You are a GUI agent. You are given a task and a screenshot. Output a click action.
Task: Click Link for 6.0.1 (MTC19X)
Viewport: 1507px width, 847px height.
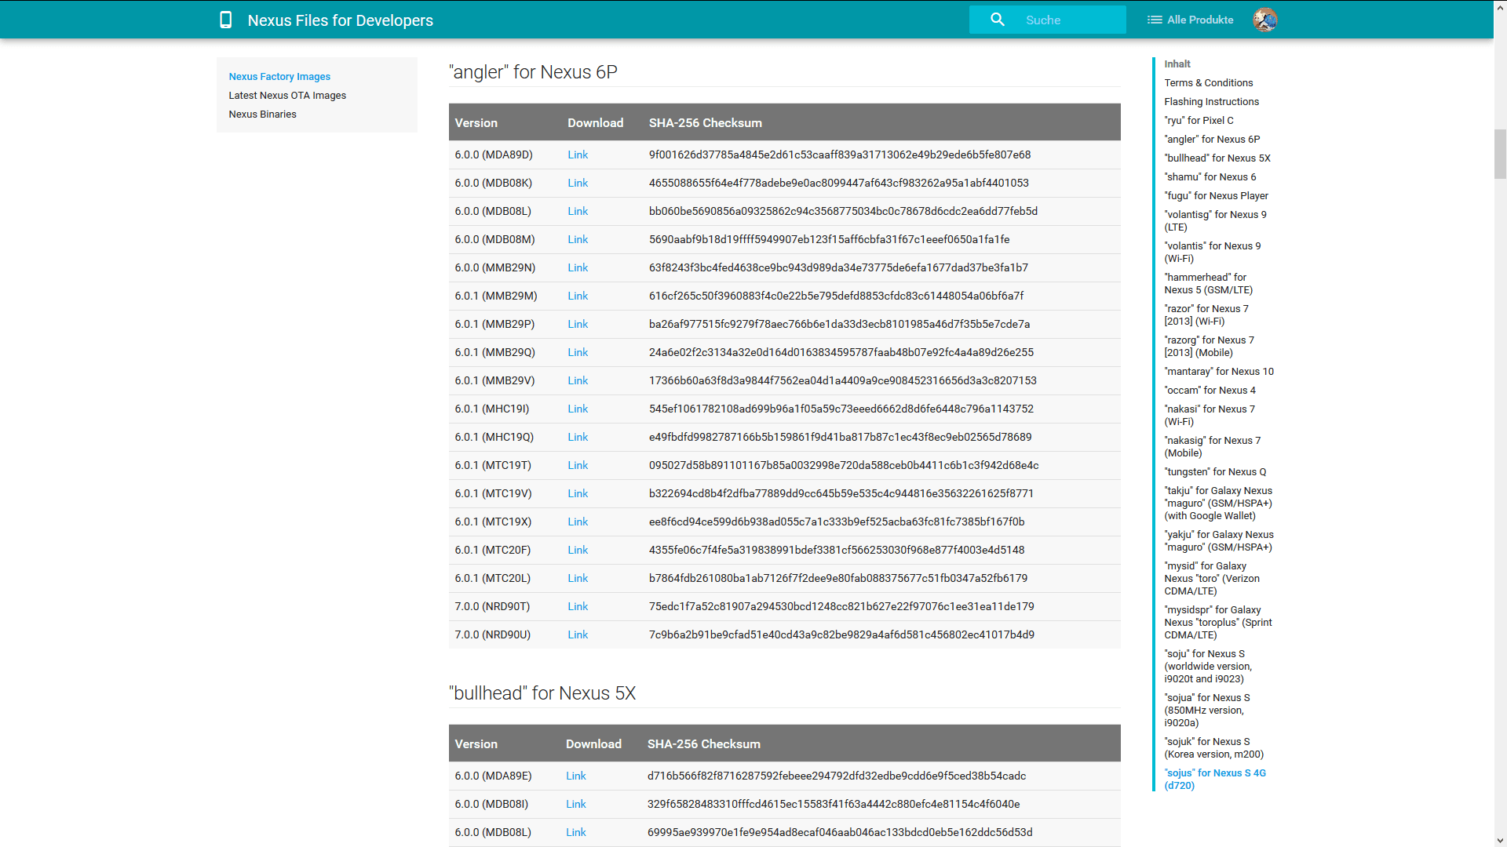click(578, 522)
